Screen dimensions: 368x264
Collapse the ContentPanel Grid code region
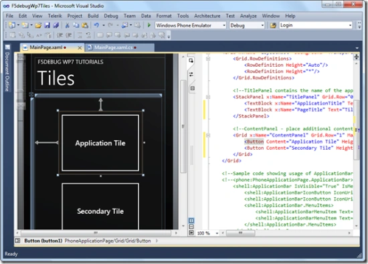[208, 135]
